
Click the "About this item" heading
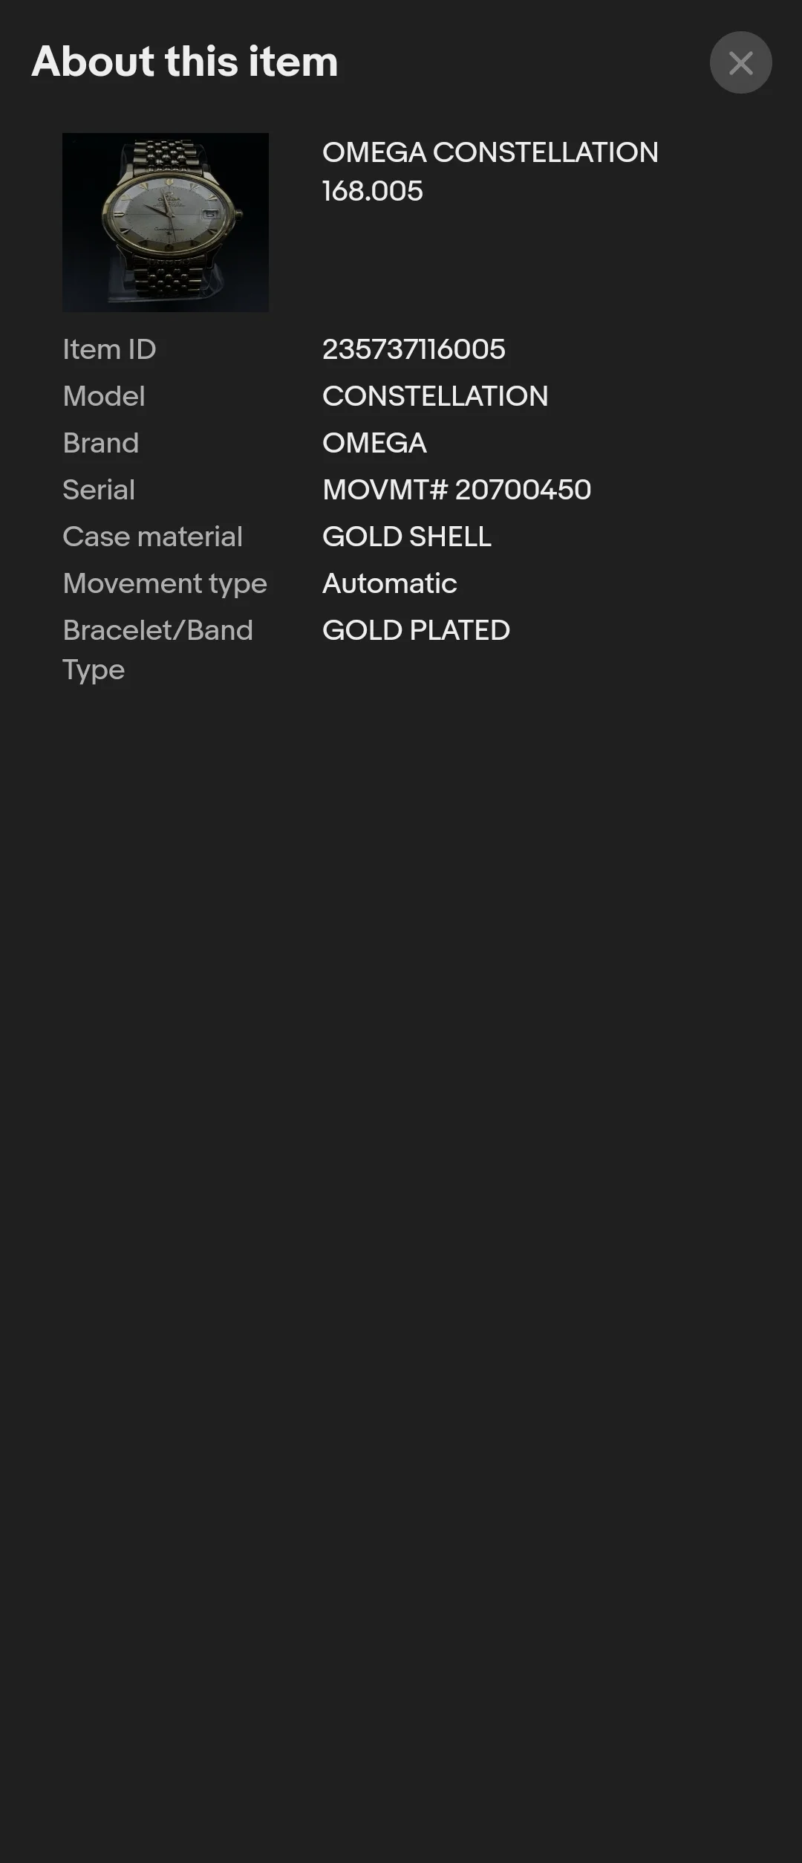point(185,61)
